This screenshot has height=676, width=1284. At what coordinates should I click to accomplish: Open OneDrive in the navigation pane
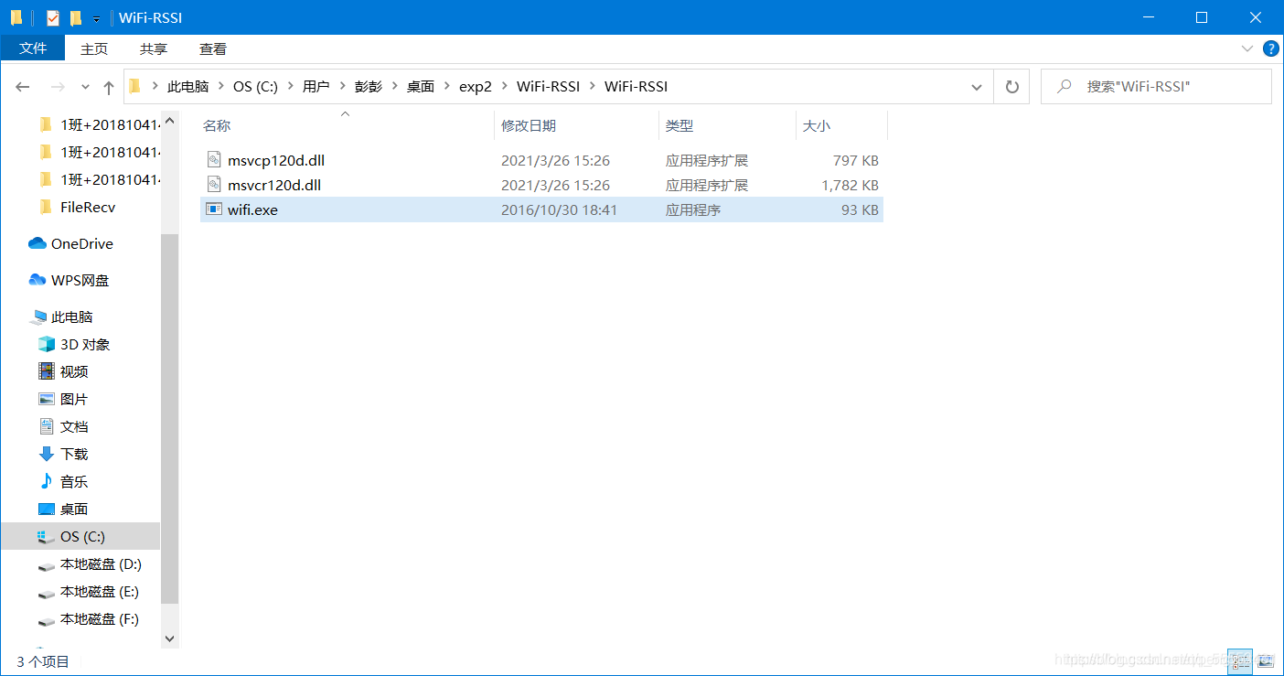[82, 243]
